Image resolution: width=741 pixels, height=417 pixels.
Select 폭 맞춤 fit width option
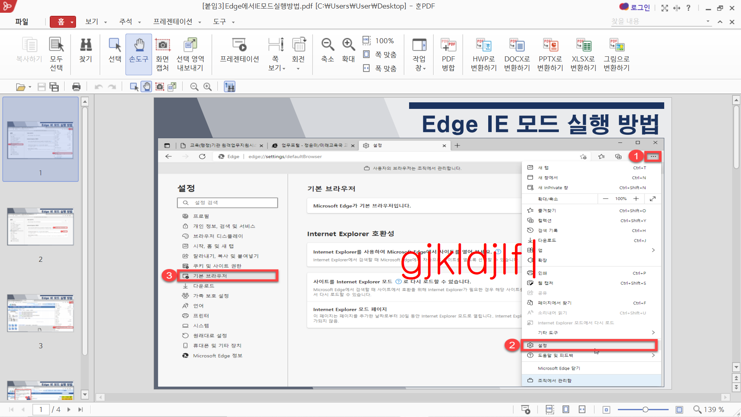tap(380, 68)
